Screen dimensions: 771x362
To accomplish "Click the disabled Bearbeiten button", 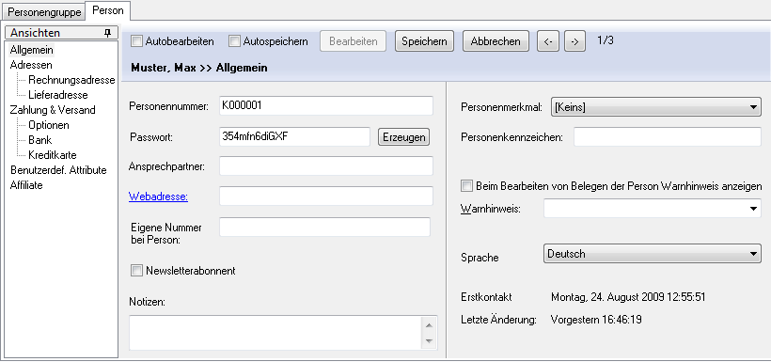I will pos(353,41).
